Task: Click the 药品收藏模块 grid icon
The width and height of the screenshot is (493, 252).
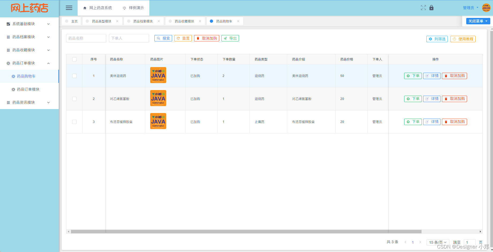Action: (x=8, y=50)
